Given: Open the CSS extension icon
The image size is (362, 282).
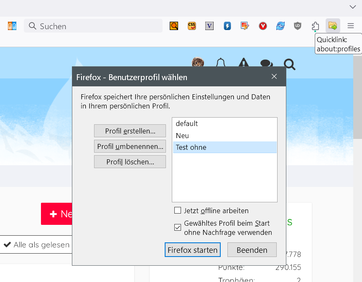Looking at the screenshot, I should 191,26.
